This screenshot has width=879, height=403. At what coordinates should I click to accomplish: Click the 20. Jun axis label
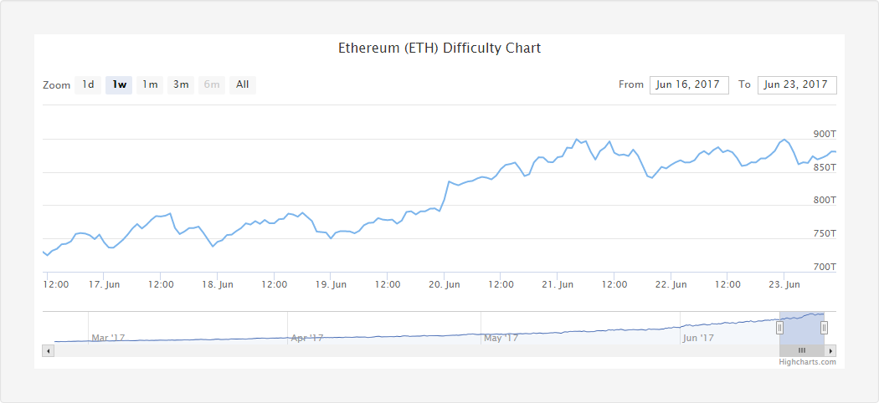tap(444, 285)
